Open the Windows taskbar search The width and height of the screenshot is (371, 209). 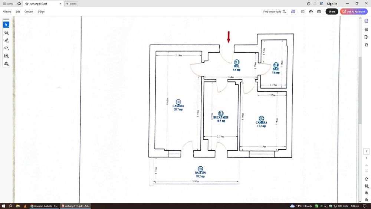coord(10,206)
